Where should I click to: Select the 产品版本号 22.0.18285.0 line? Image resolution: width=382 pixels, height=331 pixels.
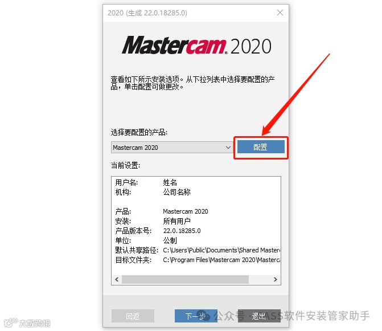click(x=158, y=231)
